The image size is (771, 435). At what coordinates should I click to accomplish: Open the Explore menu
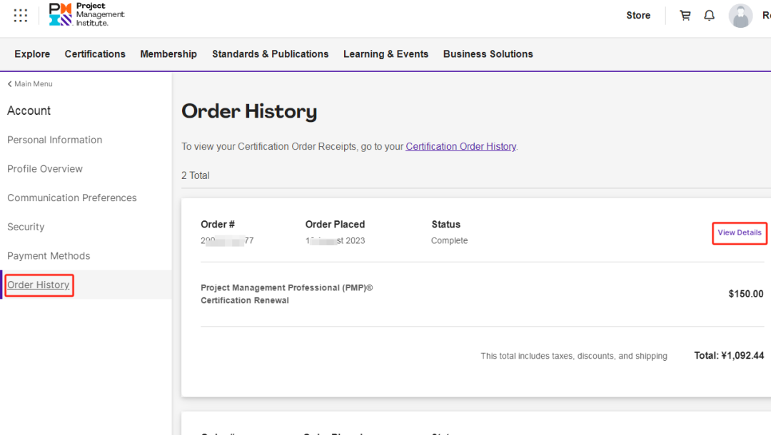[32, 54]
